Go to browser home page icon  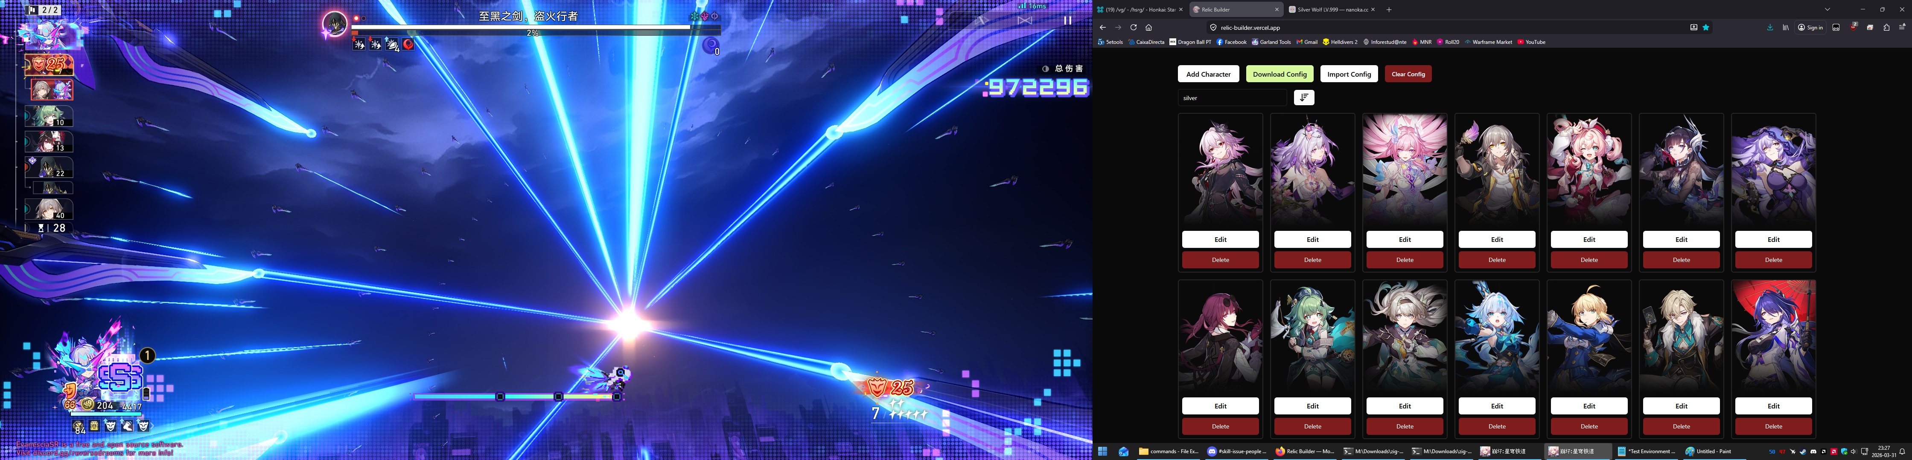tap(1148, 27)
